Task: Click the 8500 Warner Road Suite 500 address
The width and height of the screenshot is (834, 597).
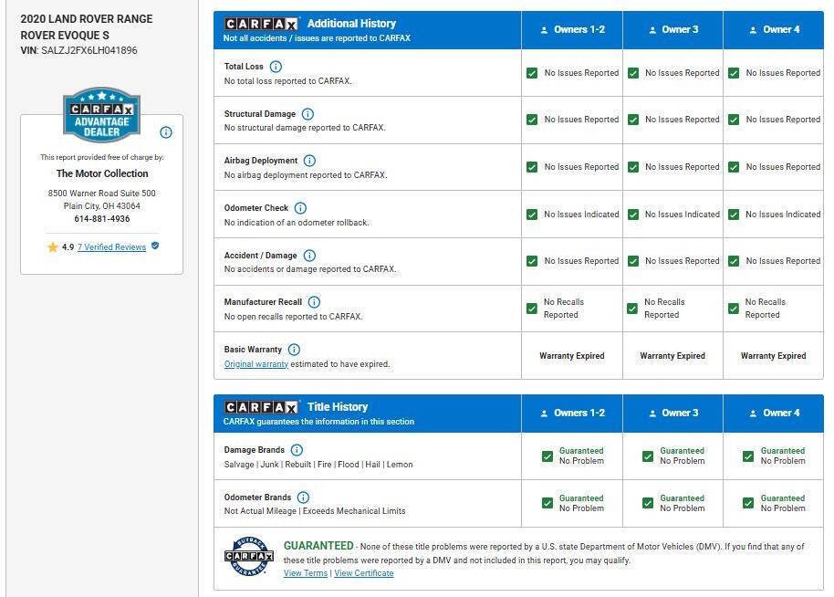Action: [x=101, y=194]
